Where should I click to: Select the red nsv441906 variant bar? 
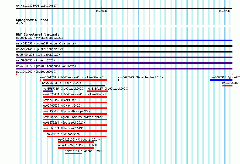point(76,148)
